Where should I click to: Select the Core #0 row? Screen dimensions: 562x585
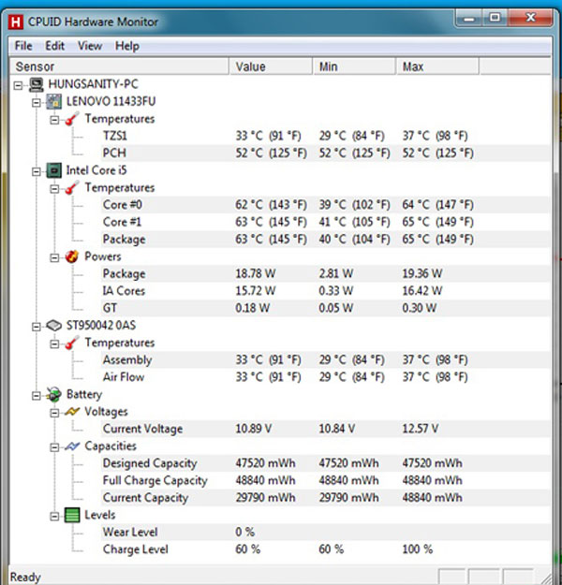[x=325, y=205]
